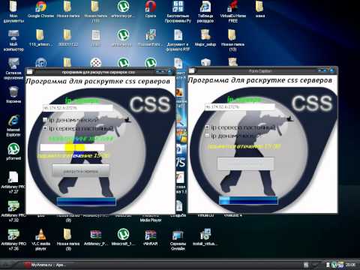
Task: Click the server IP field in left window
Action: tap(78, 108)
